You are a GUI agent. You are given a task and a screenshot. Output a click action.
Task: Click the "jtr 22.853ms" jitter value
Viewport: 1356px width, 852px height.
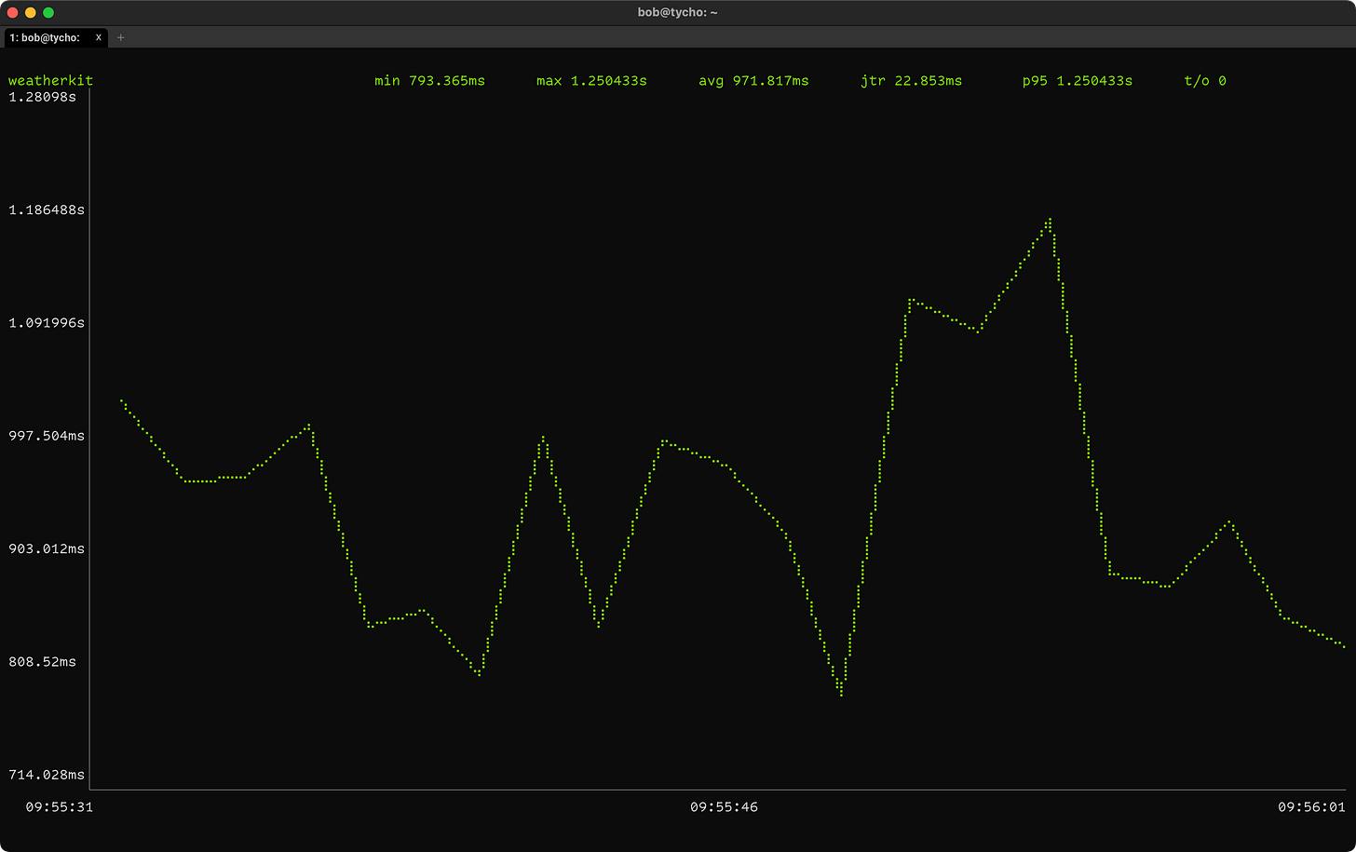pos(912,81)
